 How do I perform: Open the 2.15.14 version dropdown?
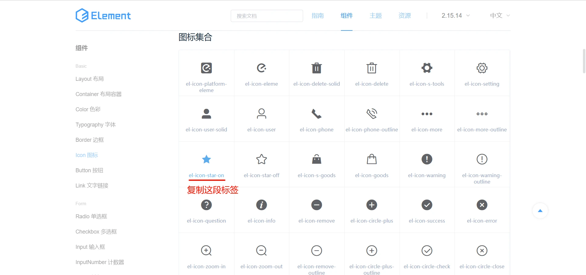(x=455, y=16)
